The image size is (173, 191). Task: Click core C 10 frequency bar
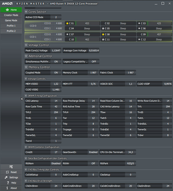[87, 40]
